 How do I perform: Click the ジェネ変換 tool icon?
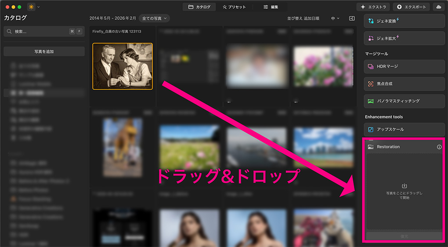[x=371, y=21]
